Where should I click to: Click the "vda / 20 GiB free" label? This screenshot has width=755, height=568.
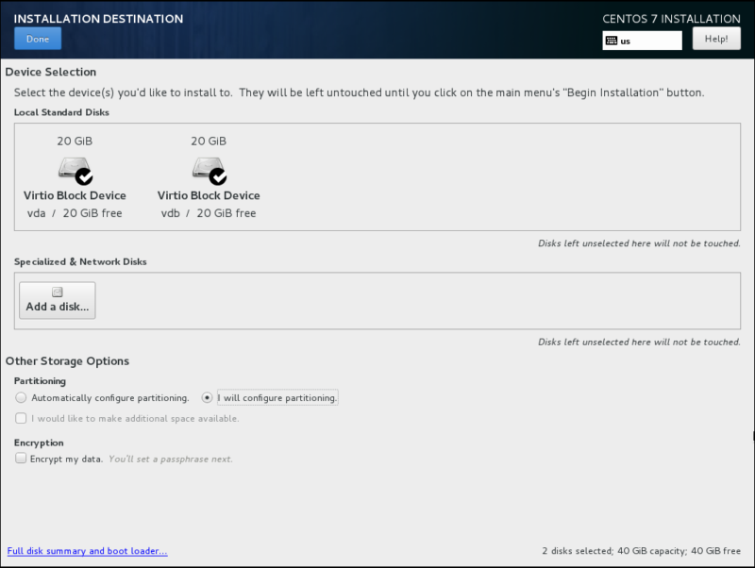pyautogui.click(x=74, y=213)
